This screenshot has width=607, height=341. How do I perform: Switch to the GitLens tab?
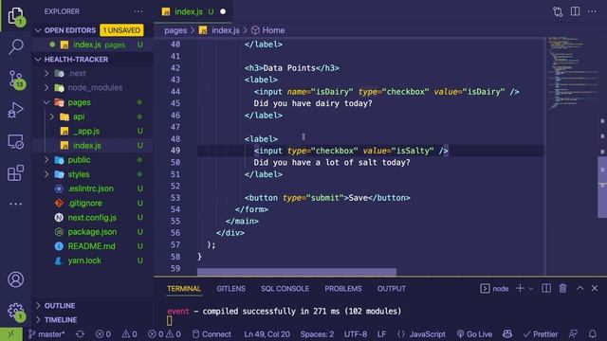tap(231, 288)
